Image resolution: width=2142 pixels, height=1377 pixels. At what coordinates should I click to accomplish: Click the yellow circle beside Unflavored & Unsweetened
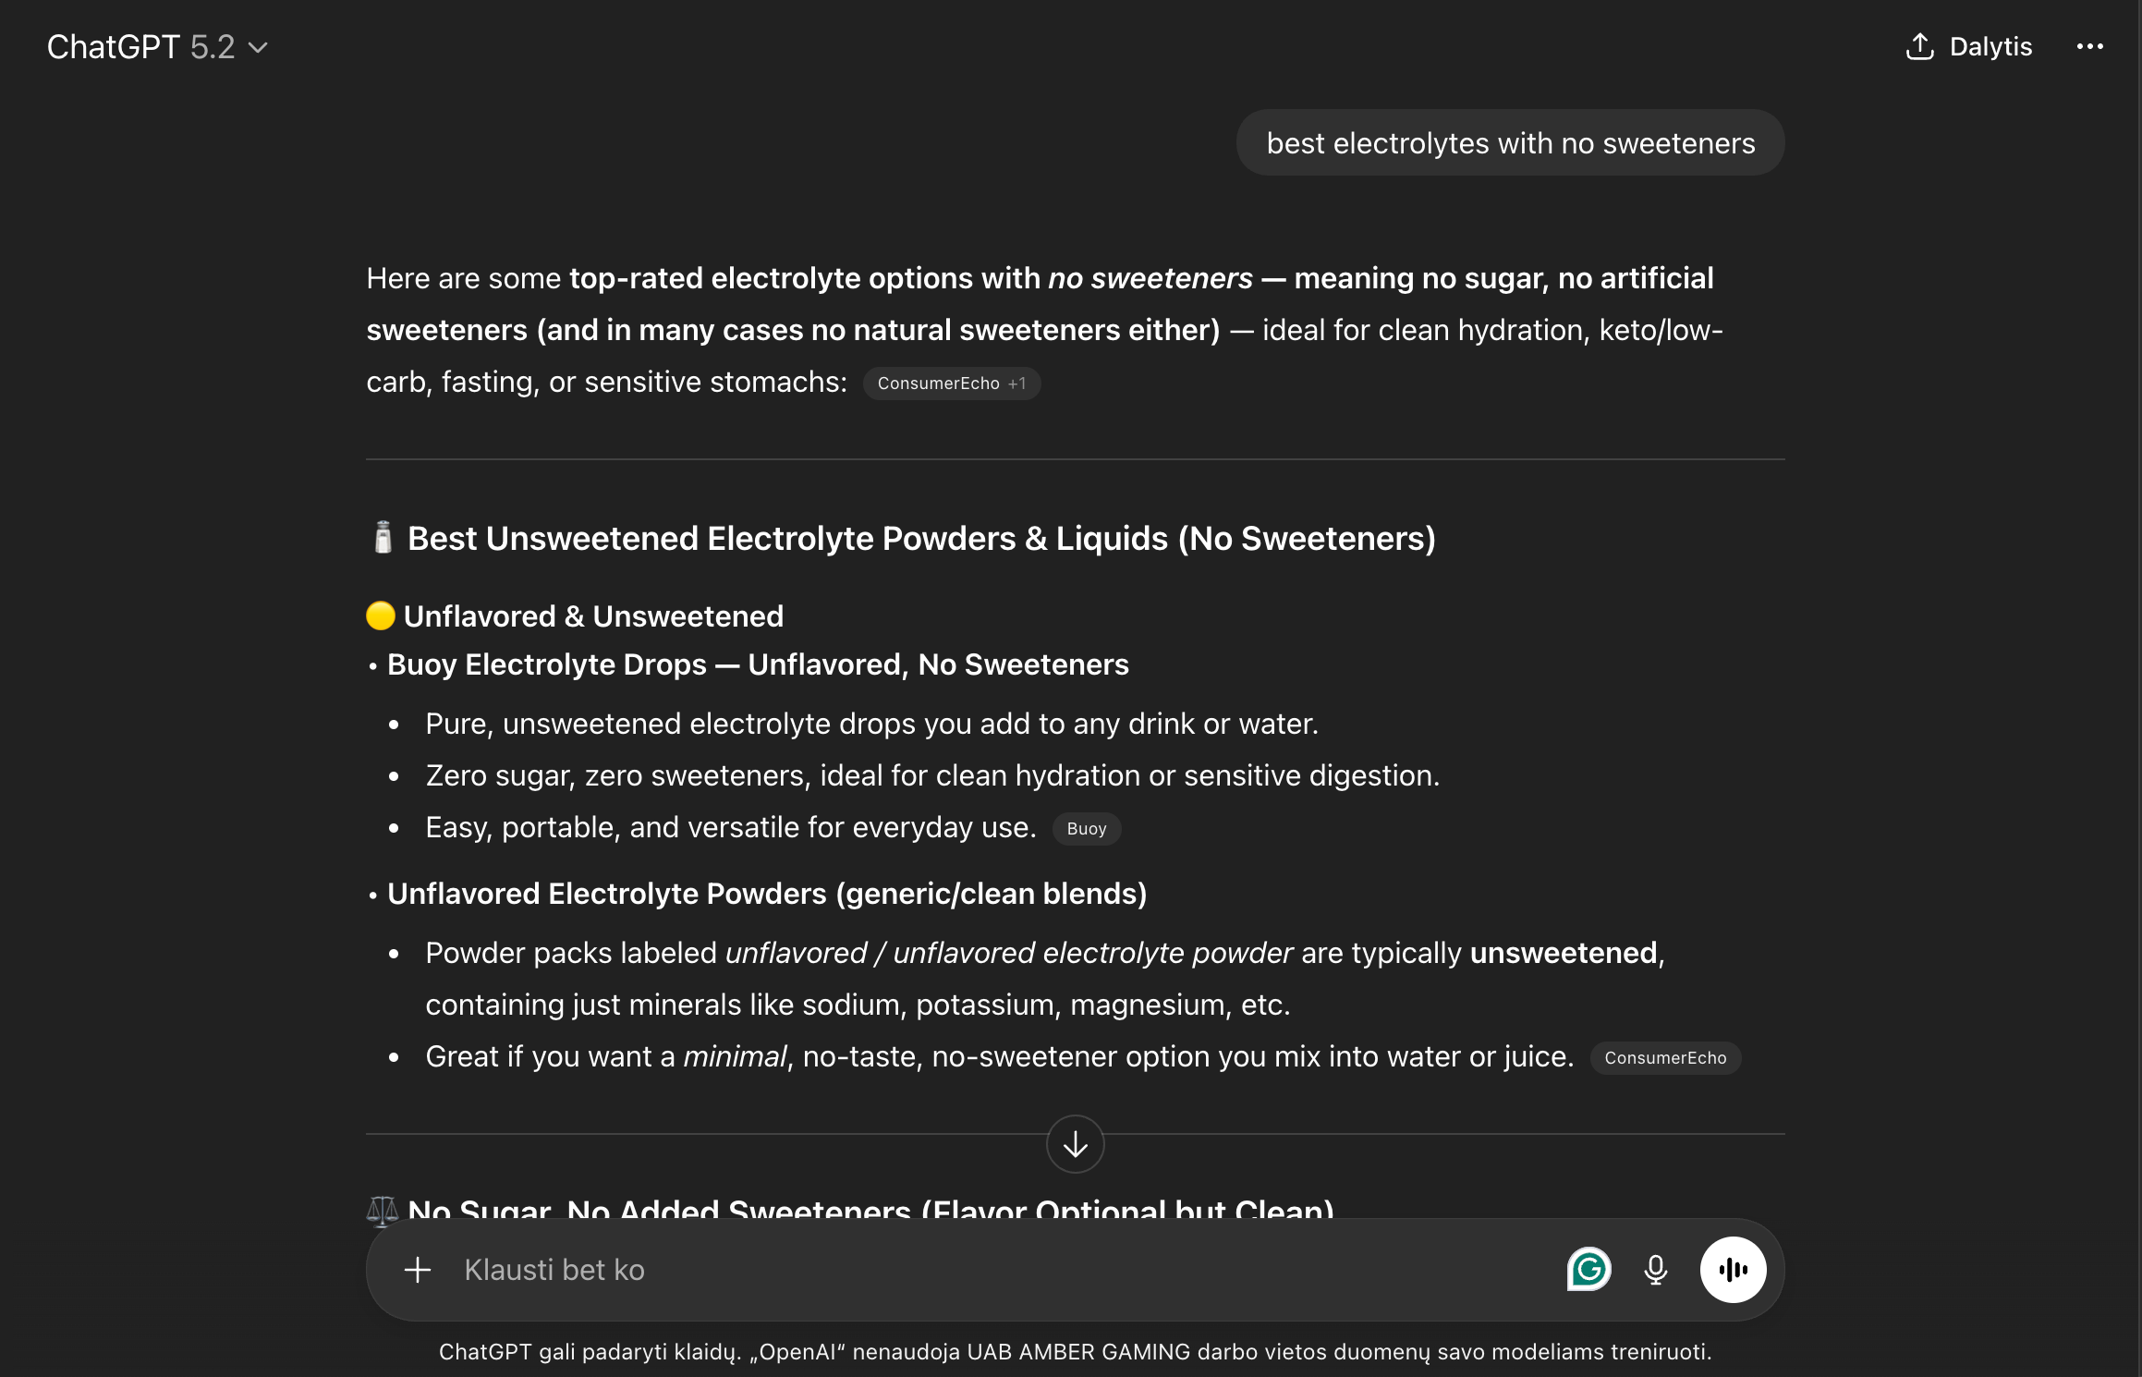(381, 615)
